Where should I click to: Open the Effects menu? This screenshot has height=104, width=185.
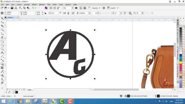coord(34,5)
